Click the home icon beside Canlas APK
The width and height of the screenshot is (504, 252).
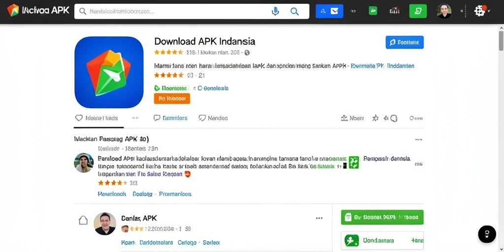click(83, 220)
